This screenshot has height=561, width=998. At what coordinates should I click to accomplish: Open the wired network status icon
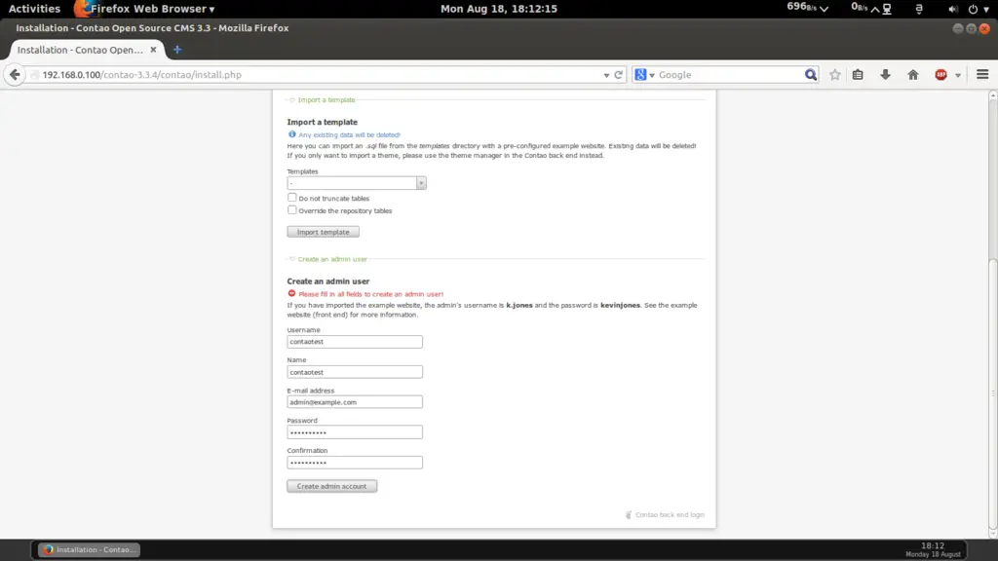[x=887, y=9]
